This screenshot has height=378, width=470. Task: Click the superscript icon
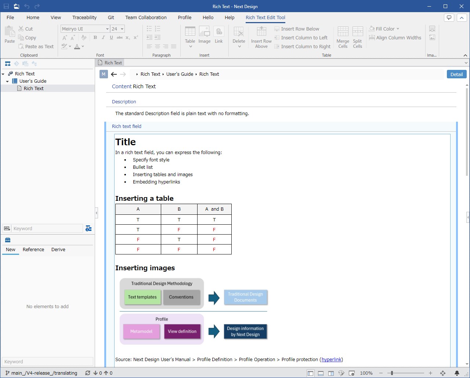tap(136, 38)
